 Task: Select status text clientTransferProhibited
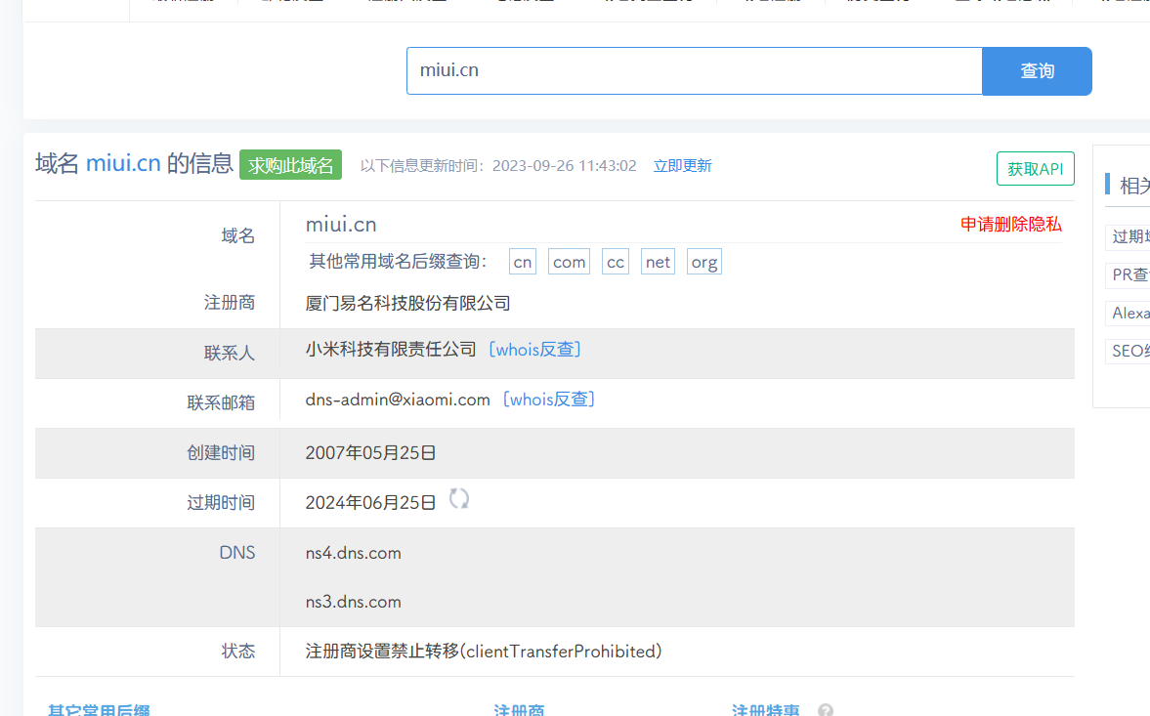tap(561, 652)
